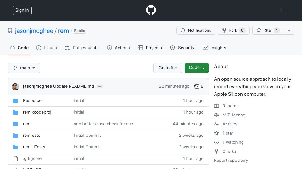Viewport: 302px width, 169px height.
Task: Open the jasonjmcghee owner link
Action: click(34, 31)
